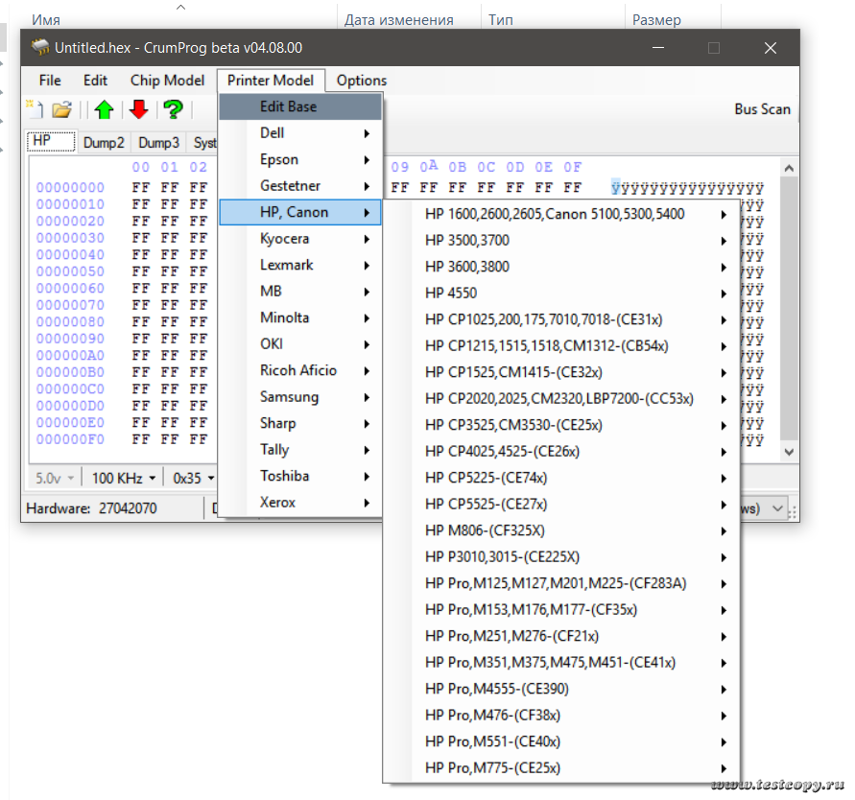Click the hex view scrollbar down arrow
The width and height of the screenshot is (855, 800).
tap(789, 451)
